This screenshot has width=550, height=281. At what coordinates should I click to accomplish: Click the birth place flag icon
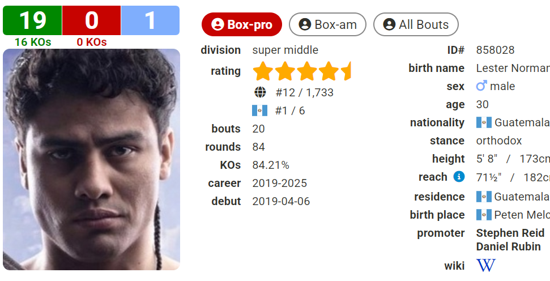point(484,215)
